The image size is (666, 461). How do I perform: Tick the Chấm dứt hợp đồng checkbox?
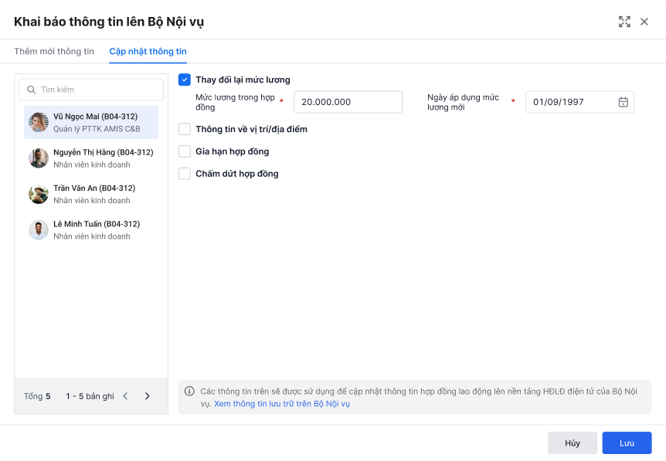coord(185,174)
